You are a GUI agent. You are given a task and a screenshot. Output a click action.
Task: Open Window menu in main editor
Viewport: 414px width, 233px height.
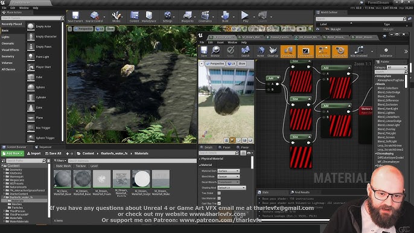pos(24,8)
